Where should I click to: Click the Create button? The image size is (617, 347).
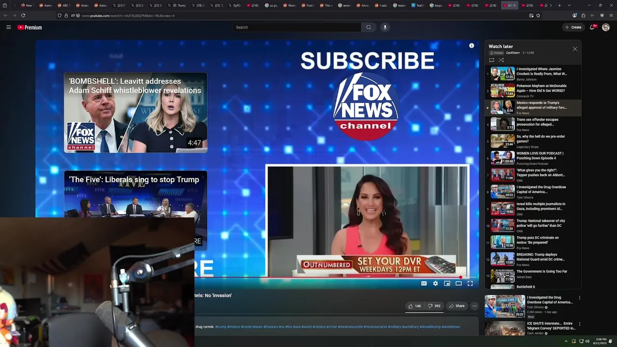(x=573, y=27)
